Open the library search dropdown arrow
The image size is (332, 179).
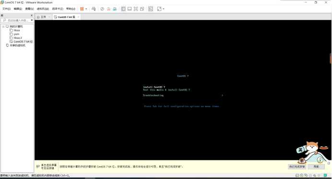click(x=32, y=20)
